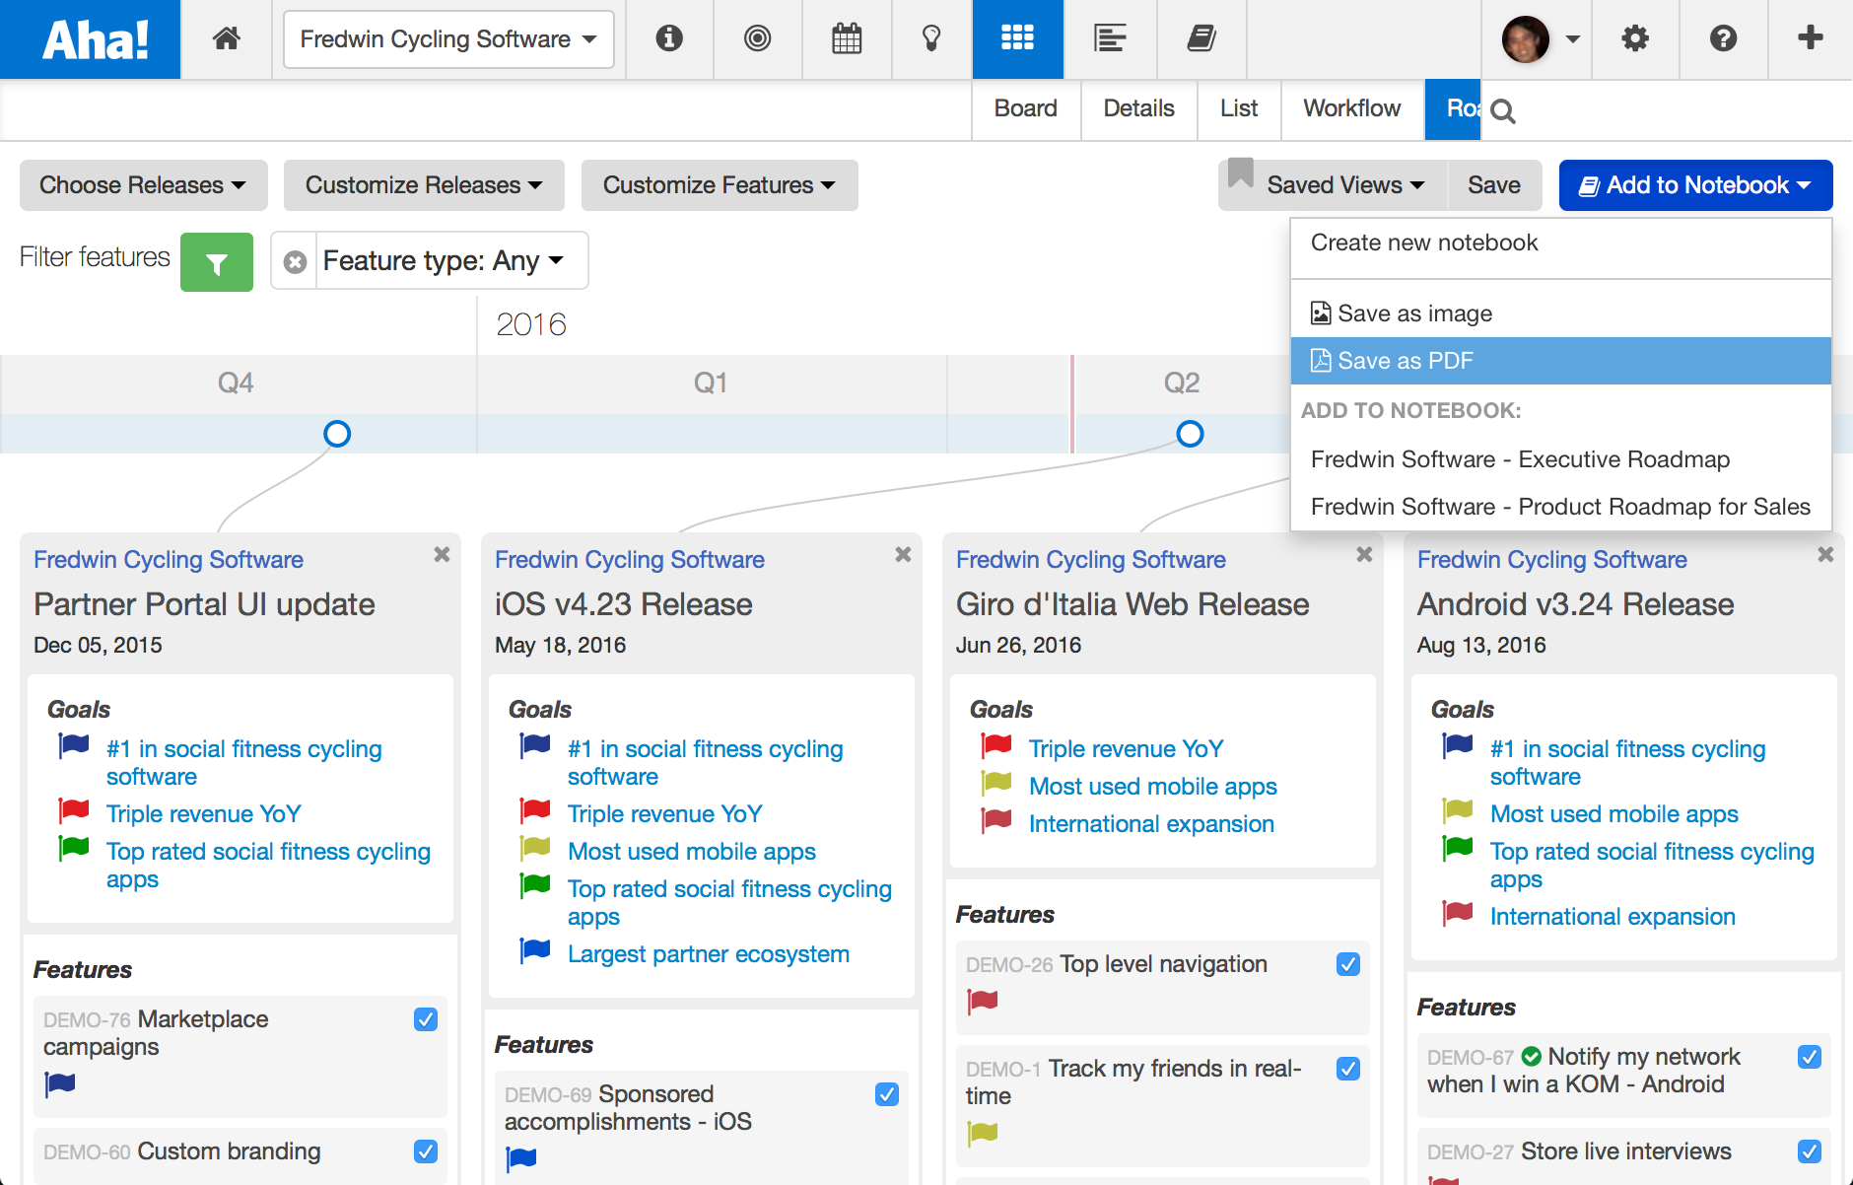Click the flag under Sponsored accomplishments - iOS
Screen dimensions: 1853x1185
[521, 1159]
